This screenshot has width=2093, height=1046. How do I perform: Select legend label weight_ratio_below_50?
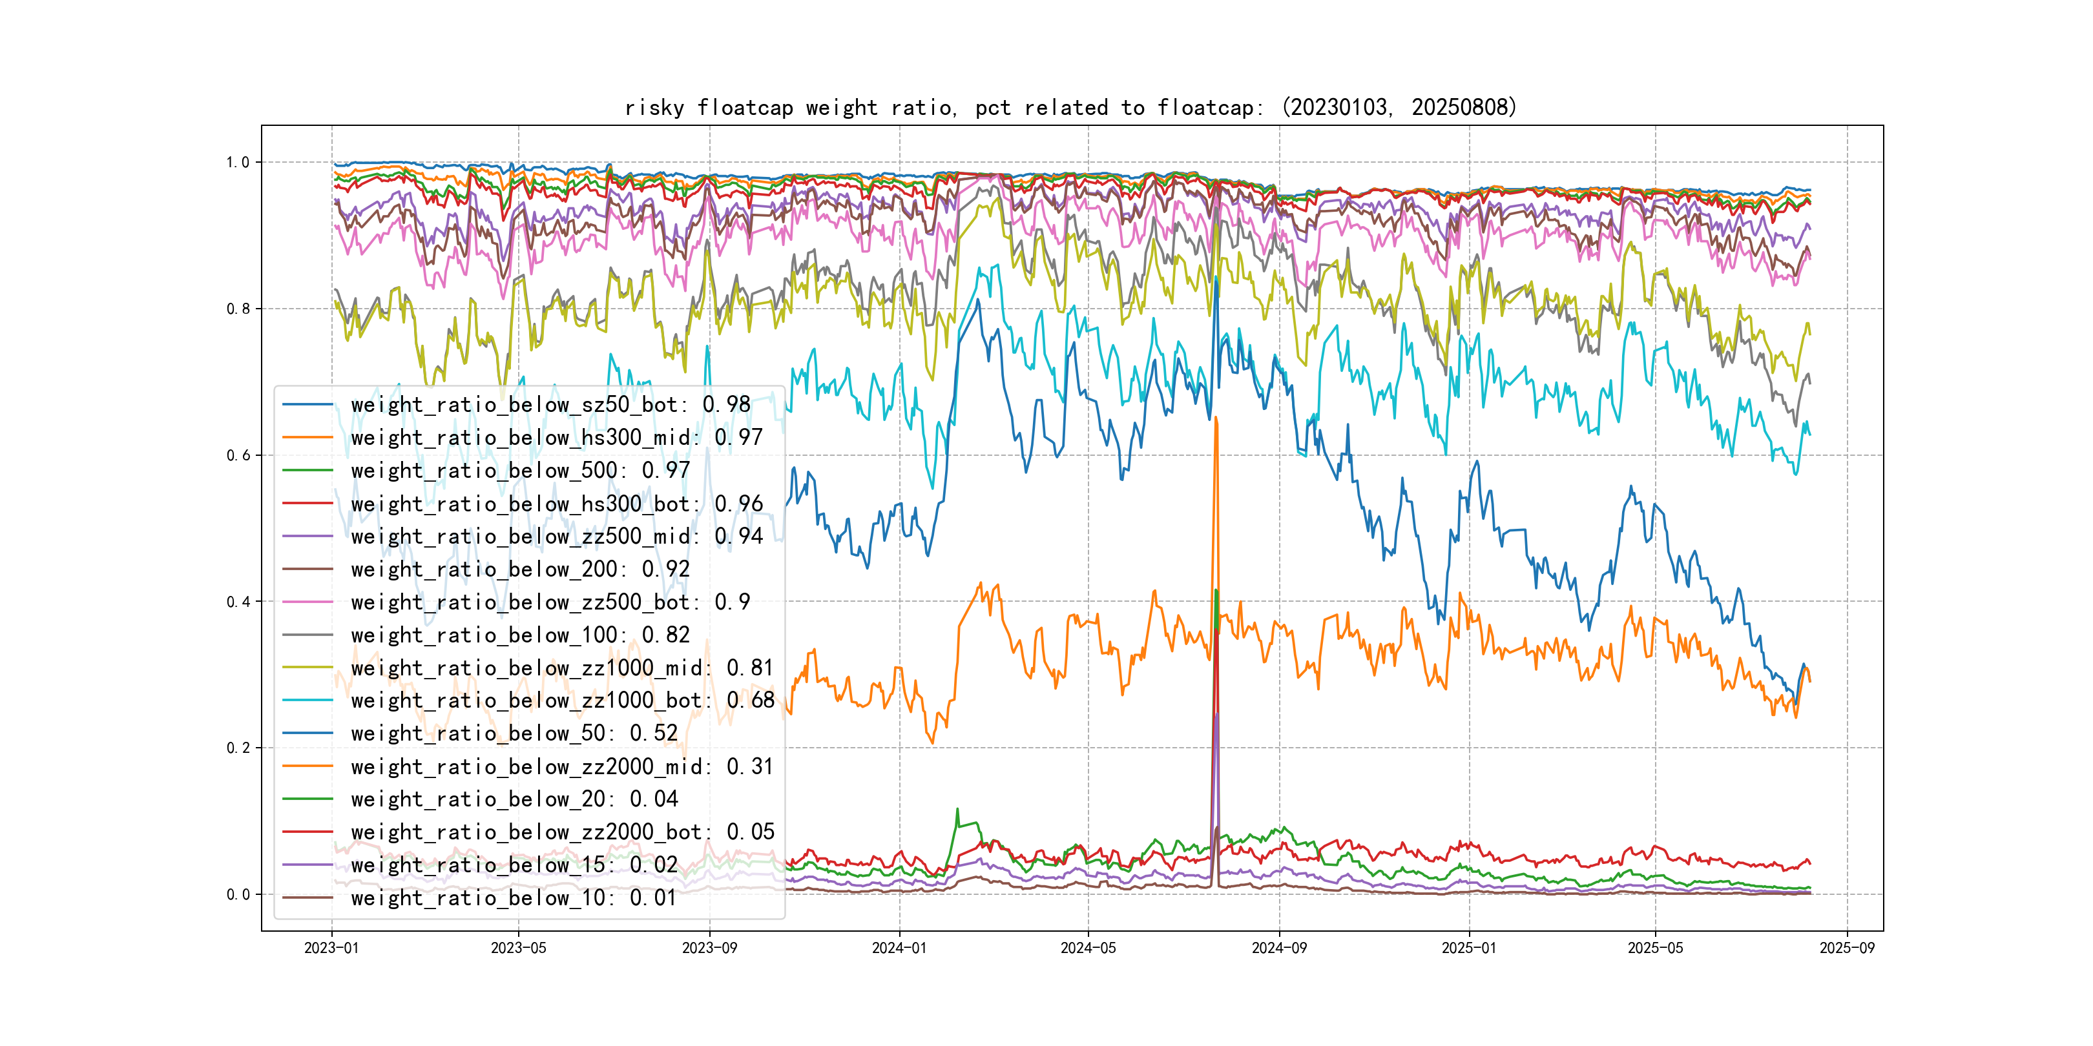point(514,733)
